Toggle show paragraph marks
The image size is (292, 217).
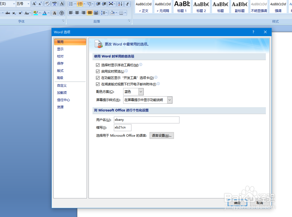127,4
